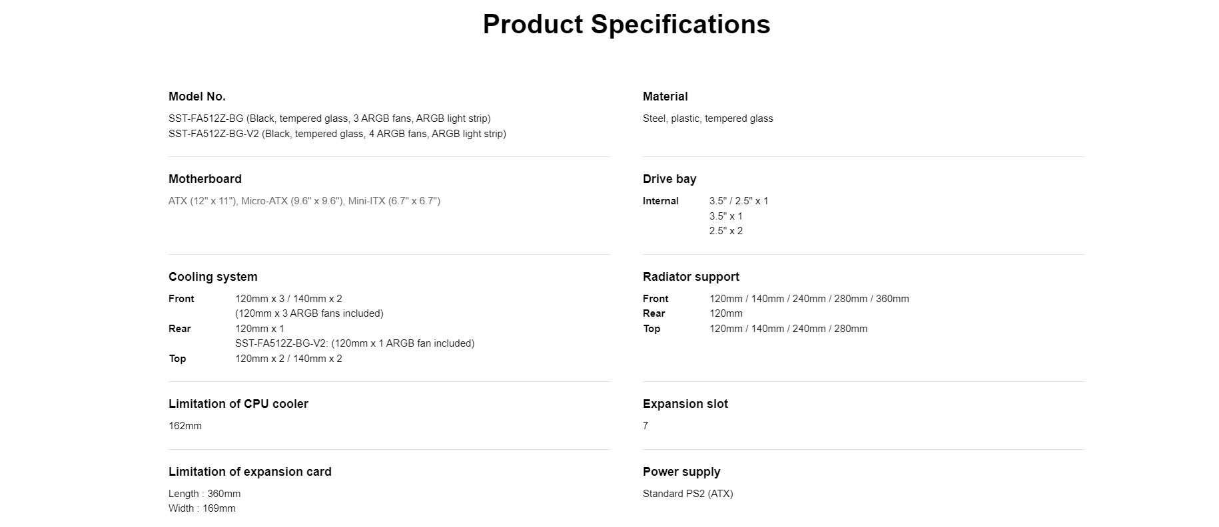Click the Model No. label
The height and width of the screenshot is (527, 1219).
coord(197,96)
